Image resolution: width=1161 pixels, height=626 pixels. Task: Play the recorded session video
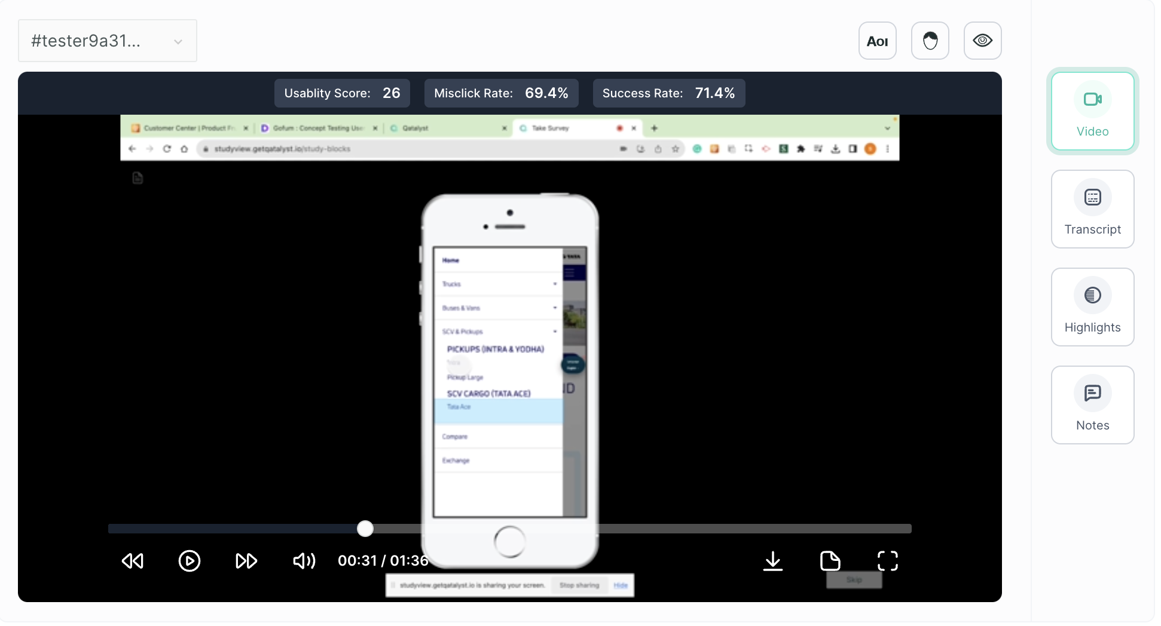click(x=190, y=561)
